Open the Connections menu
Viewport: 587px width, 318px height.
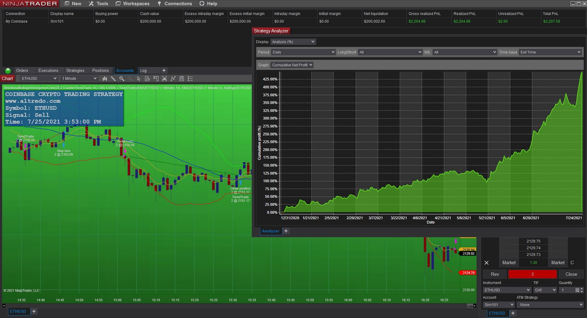tap(175, 4)
